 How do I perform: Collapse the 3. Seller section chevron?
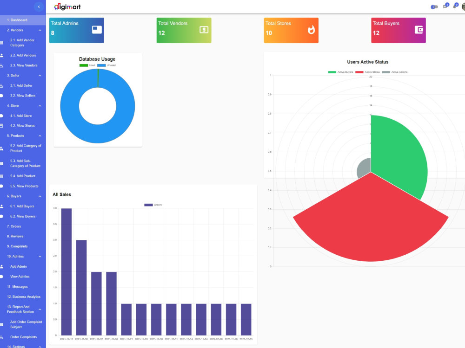pos(40,76)
